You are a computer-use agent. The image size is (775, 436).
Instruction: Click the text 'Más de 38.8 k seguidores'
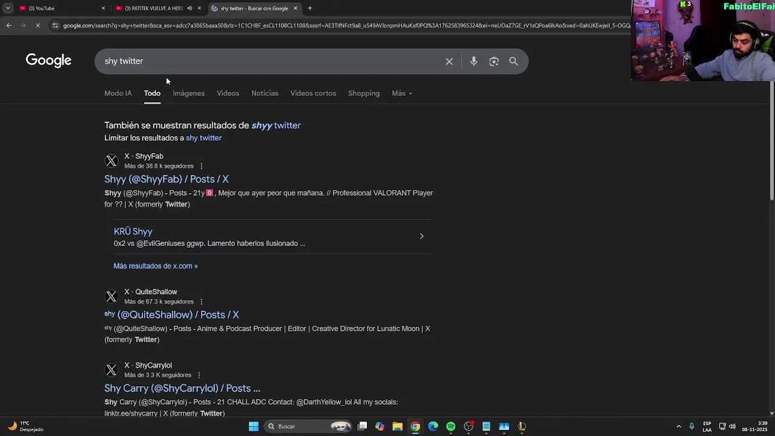tap(159, 166)
